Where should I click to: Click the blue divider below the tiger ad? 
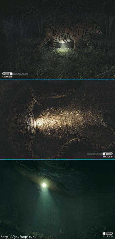(x=57, y=80)
